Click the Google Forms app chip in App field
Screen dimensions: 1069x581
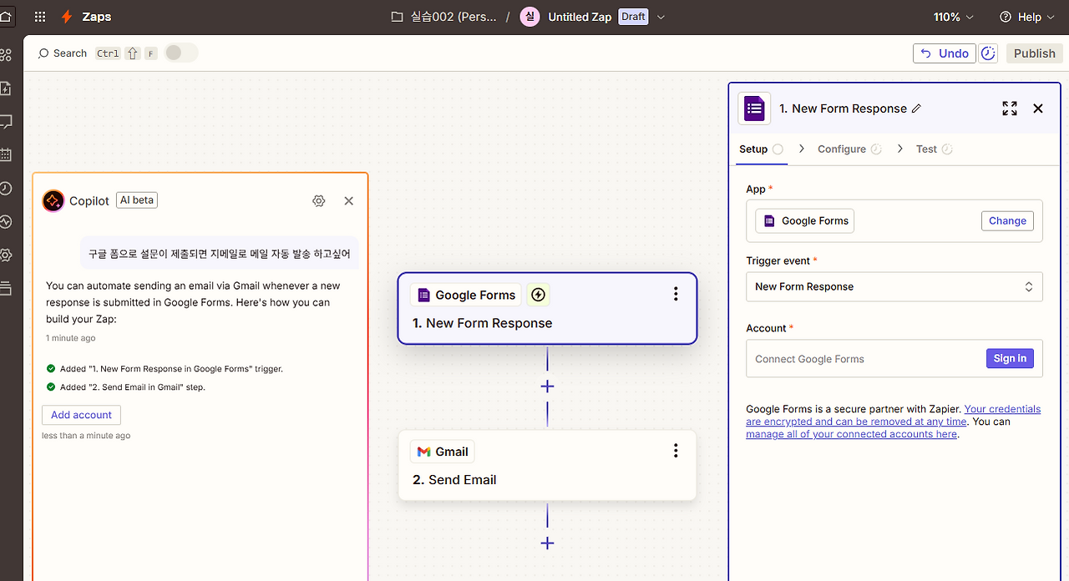click(805, 220)
